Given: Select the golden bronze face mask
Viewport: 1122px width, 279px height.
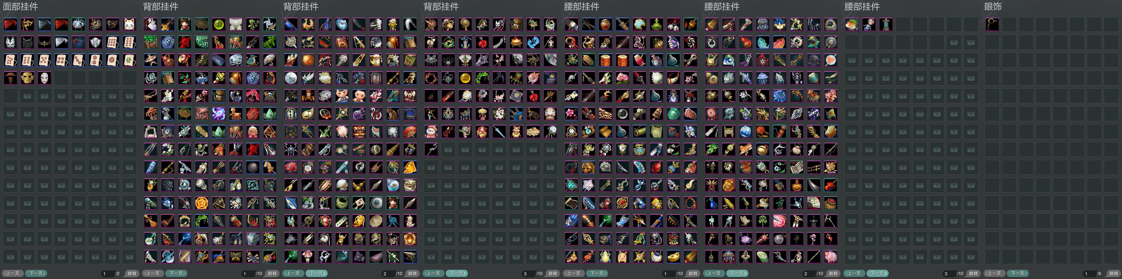Looking at the screenshot, I should click(x=27, y=78).
